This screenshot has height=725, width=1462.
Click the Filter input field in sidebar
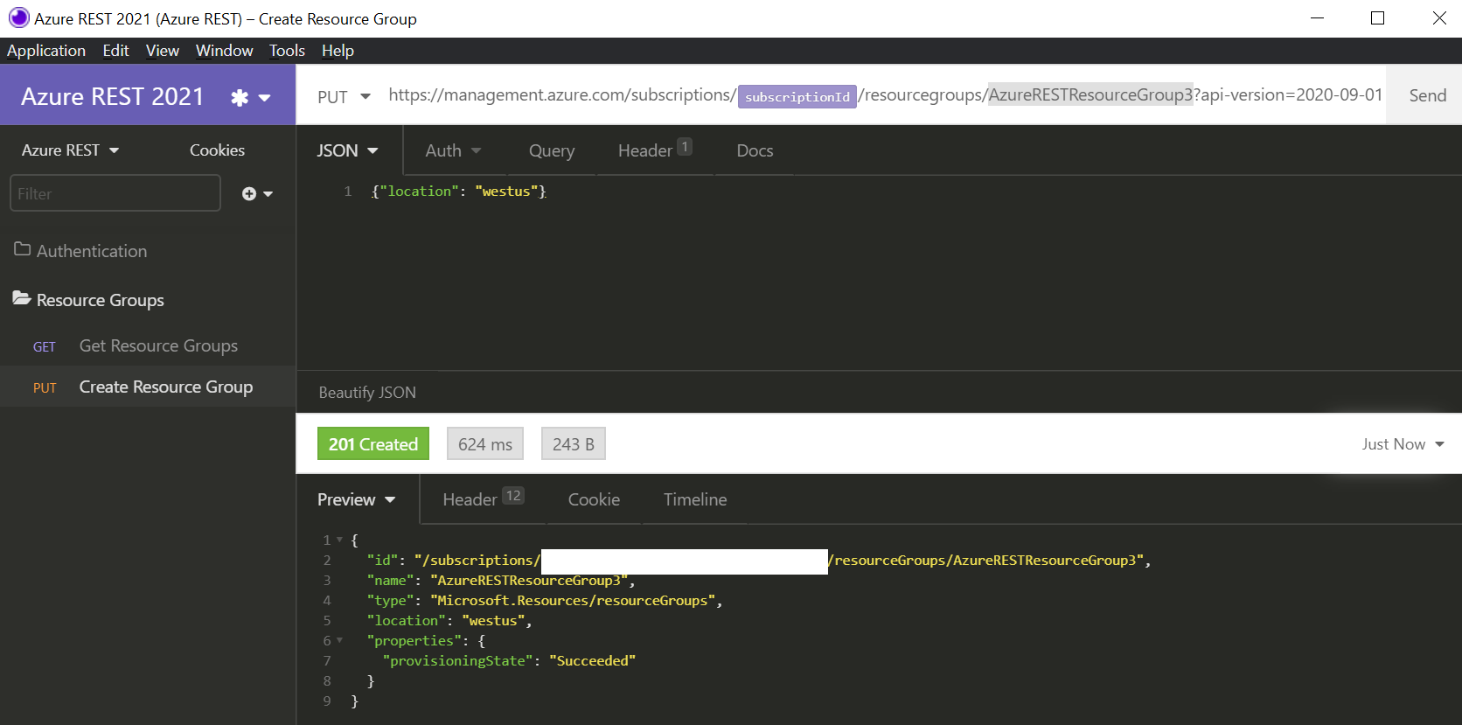pos(115,193)
